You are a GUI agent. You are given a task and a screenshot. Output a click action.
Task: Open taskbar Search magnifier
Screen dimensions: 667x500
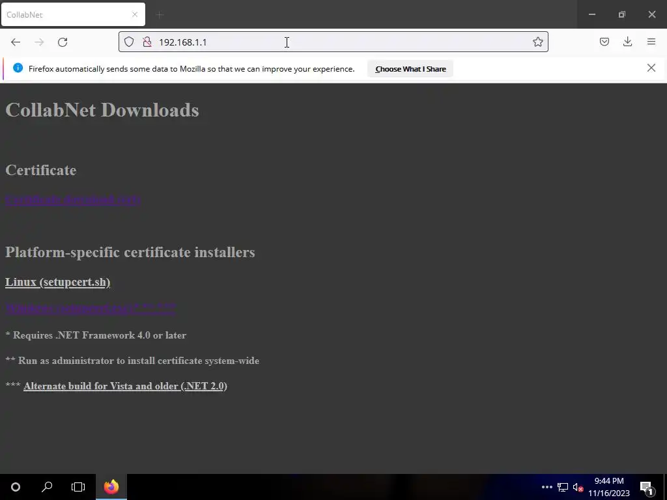(x=47, y=487)
